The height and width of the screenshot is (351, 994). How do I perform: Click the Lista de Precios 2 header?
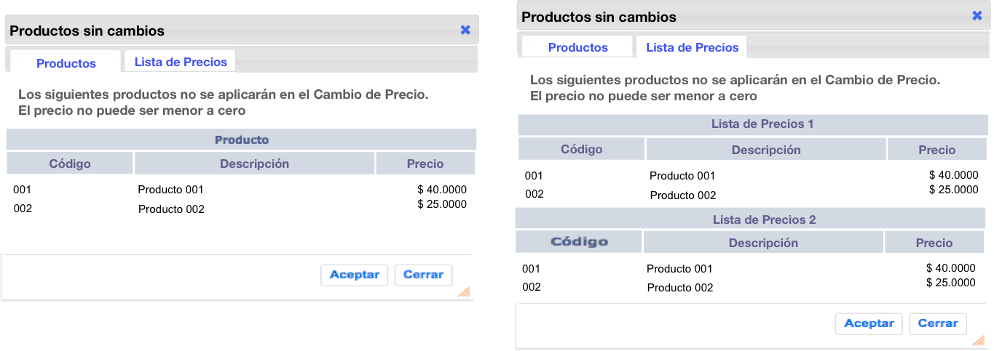point(752,219)
